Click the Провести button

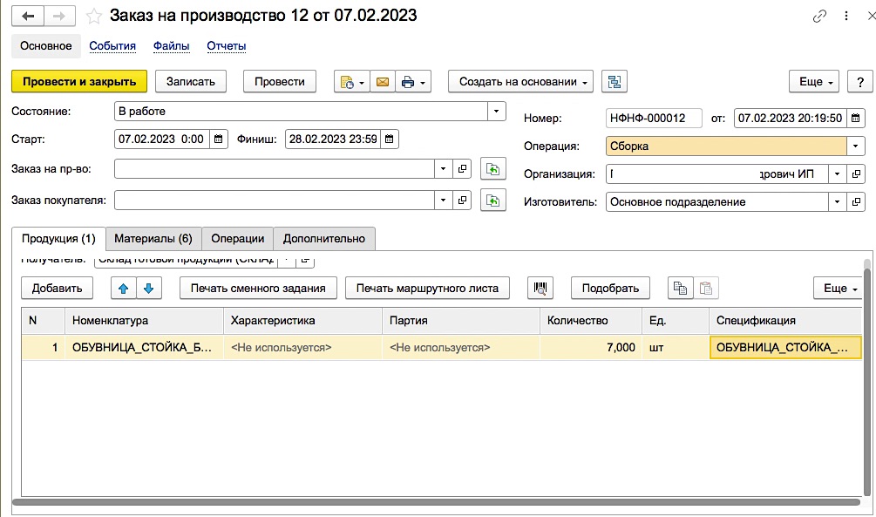tap(279, 82)
